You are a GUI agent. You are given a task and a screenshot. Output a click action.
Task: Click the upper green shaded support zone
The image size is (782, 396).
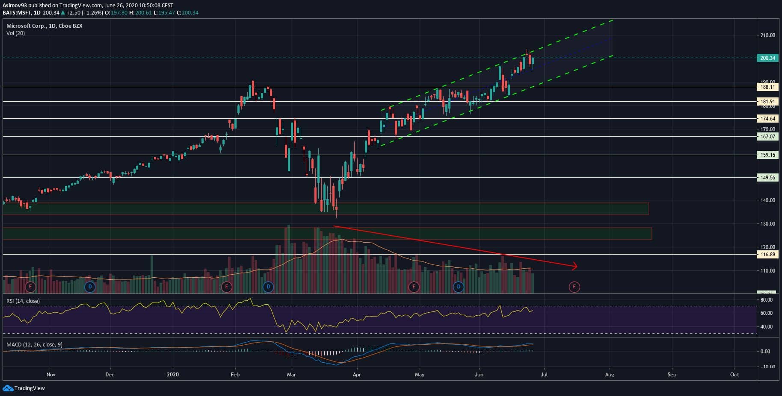(x=325, y=208)
